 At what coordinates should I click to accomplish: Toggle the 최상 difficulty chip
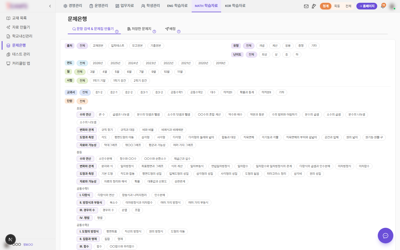(x=264, y=55)
